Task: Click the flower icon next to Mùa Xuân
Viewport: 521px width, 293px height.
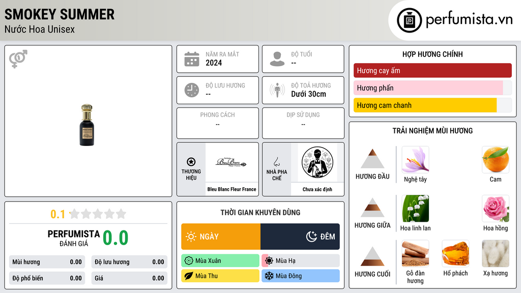Action: [189, 261]
